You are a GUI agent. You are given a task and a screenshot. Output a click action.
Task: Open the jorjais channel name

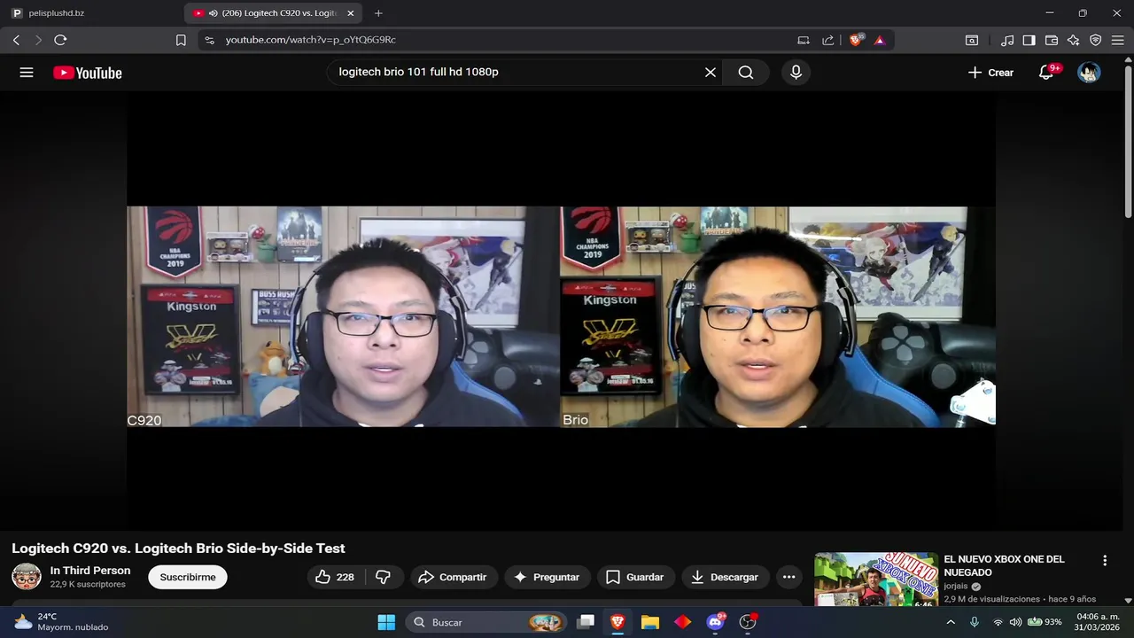point(956,587)
